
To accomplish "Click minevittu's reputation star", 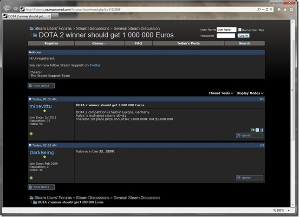I will tap(45, 111).
